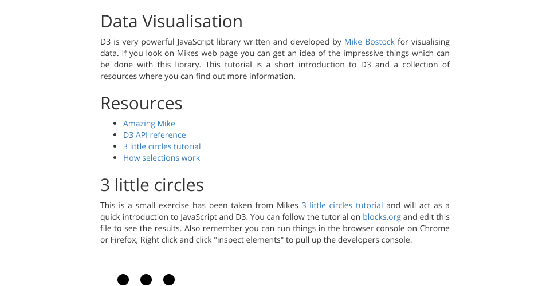Screen dimensions: 550x286
Task: Select the 3 little circles section heading
Action: click(152, 185)
